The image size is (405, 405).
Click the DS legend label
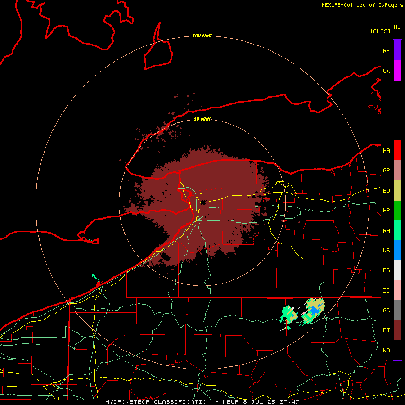point(386,270)
